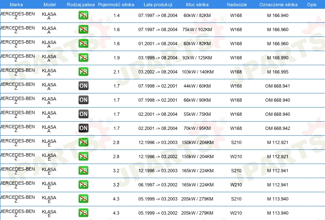Click production years 03.1999 -> 08.2004

point(158,58)
